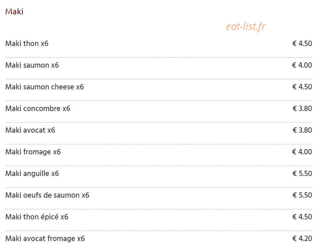317x251 pixels.
Task: Select the Maki saumon x6 item
Action: (x=32, y=65)
